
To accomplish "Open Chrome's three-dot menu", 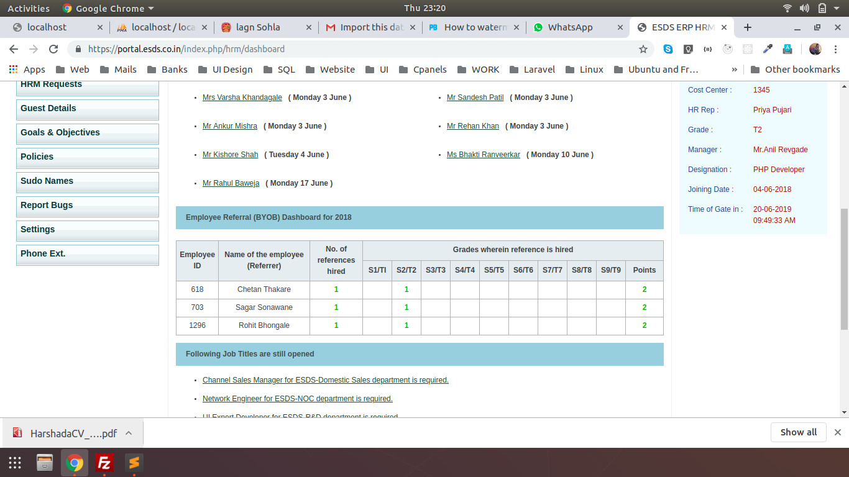I will 835,49.
